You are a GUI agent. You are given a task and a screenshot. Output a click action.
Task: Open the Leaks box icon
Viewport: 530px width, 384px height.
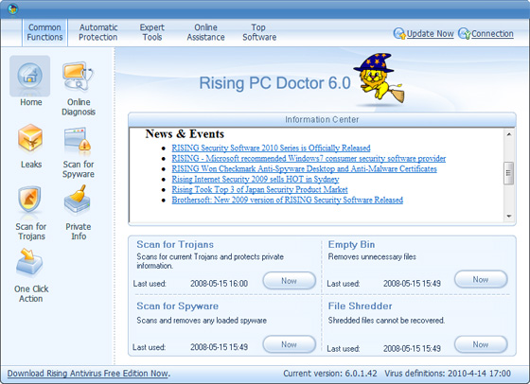point(30,139)
